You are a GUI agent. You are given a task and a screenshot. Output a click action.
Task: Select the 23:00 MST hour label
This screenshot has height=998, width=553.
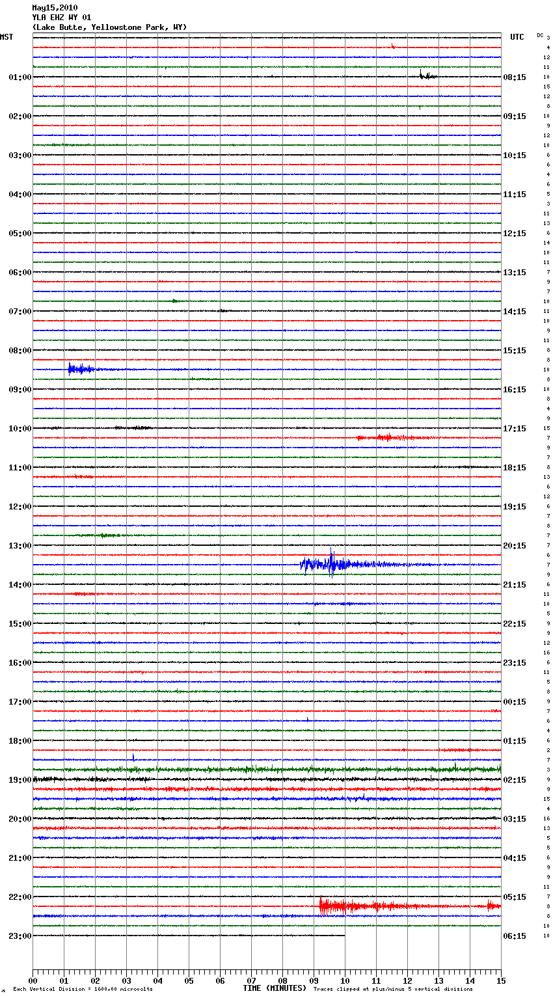click(x=20, y=936)
